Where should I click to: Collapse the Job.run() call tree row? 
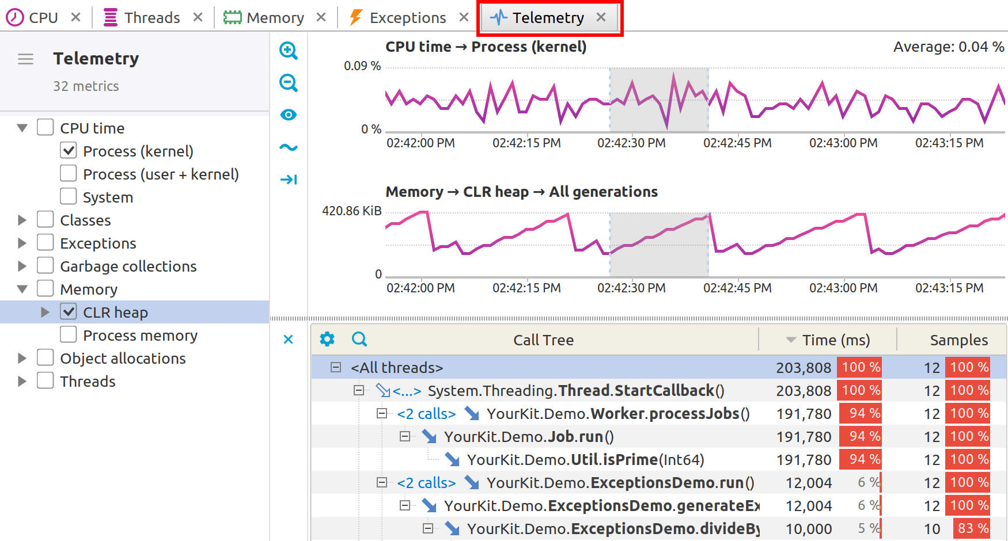pyautogui.click(x=405, y=436)
